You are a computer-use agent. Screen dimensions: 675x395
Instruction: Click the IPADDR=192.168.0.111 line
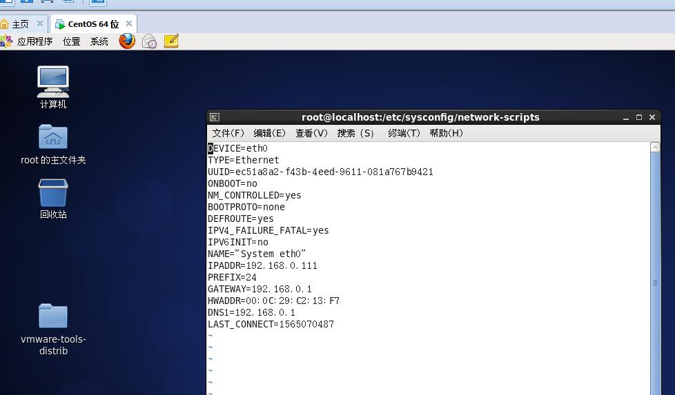[x=262, y=265]
